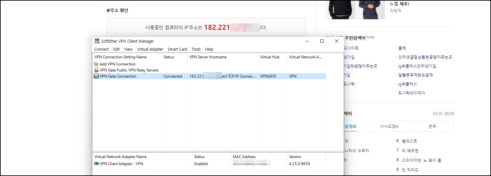Viewport: 491px width, 176px height.
Task: Open the 도시락와이파이 search link
Action: [x=412, y=93]
